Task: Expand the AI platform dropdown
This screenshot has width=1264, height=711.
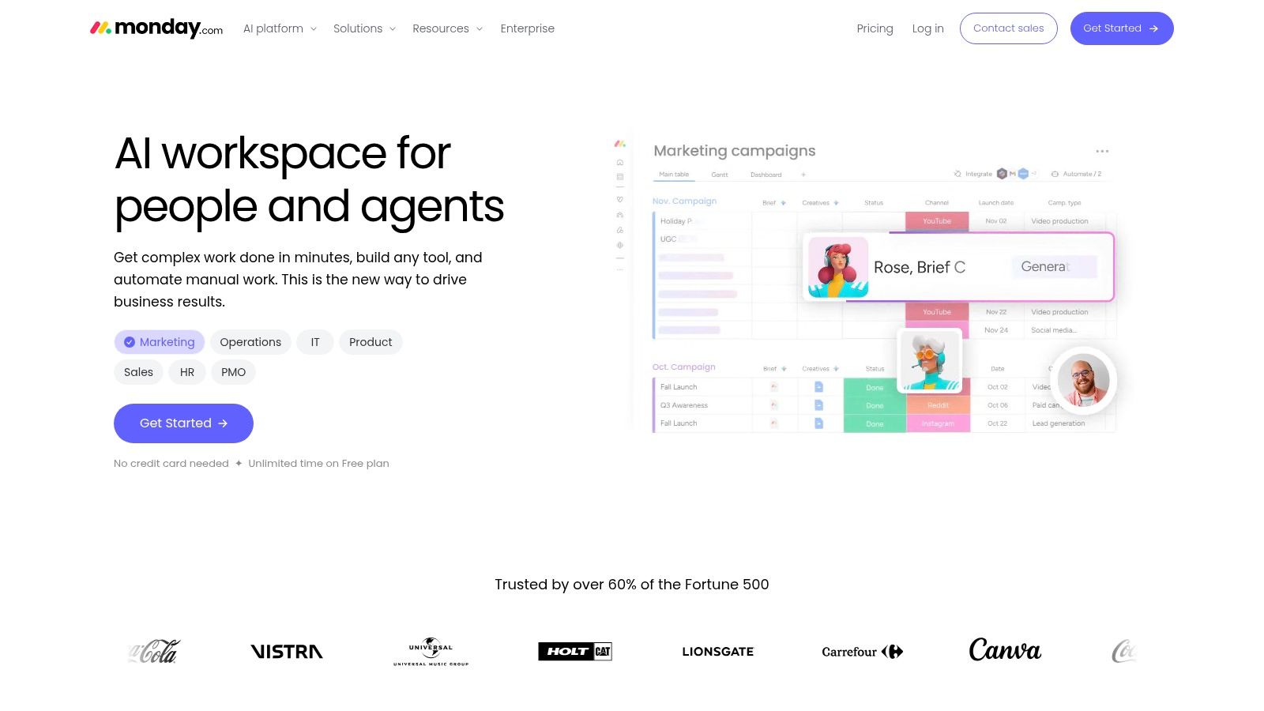Action: tap(280, 28)
